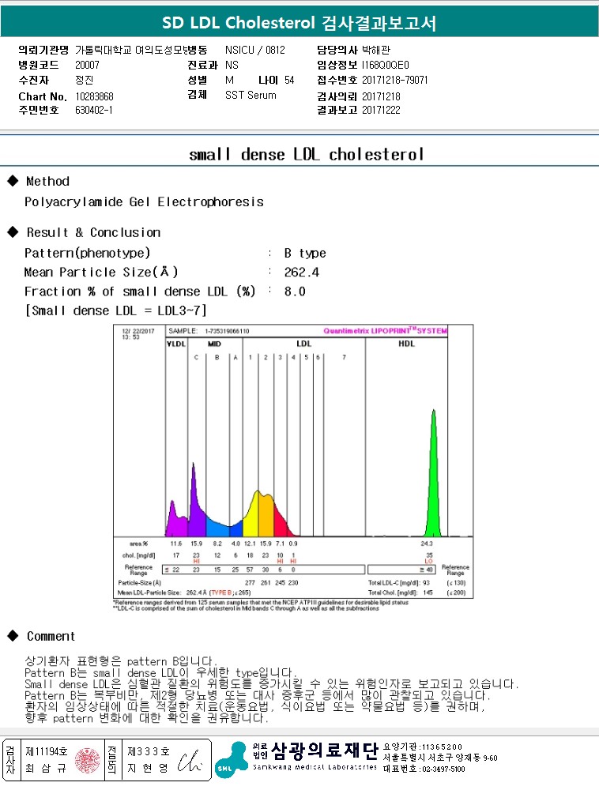Click the report title SD LDL Cholesterol 검사결과보고서

tap(299, 22)
